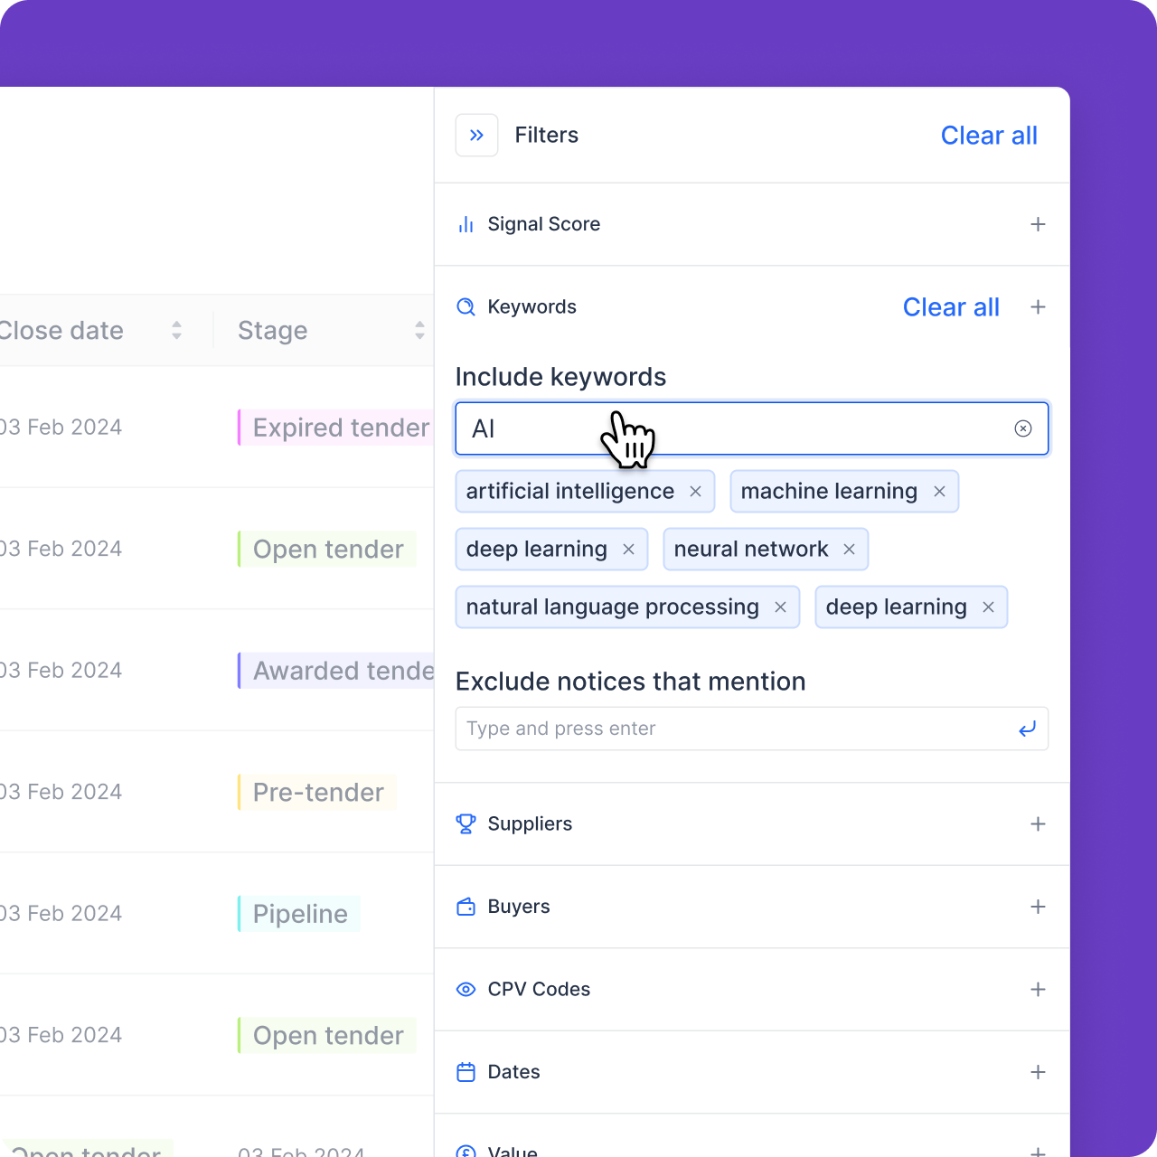Click the Signal Score label
This screenshot has width=1157, height=1157.
click(544, 224)
